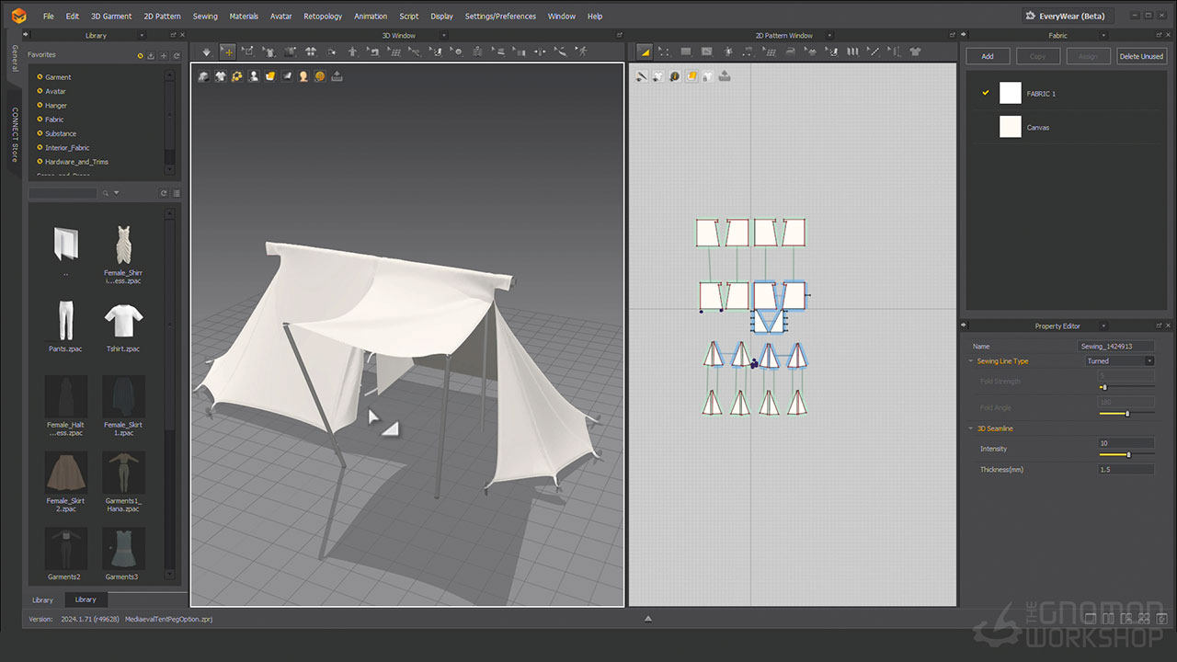This screenshot has height=662, width=1177.
Task: Toggle the checkmark next to FABRIC 1
Action: [986, 94]
